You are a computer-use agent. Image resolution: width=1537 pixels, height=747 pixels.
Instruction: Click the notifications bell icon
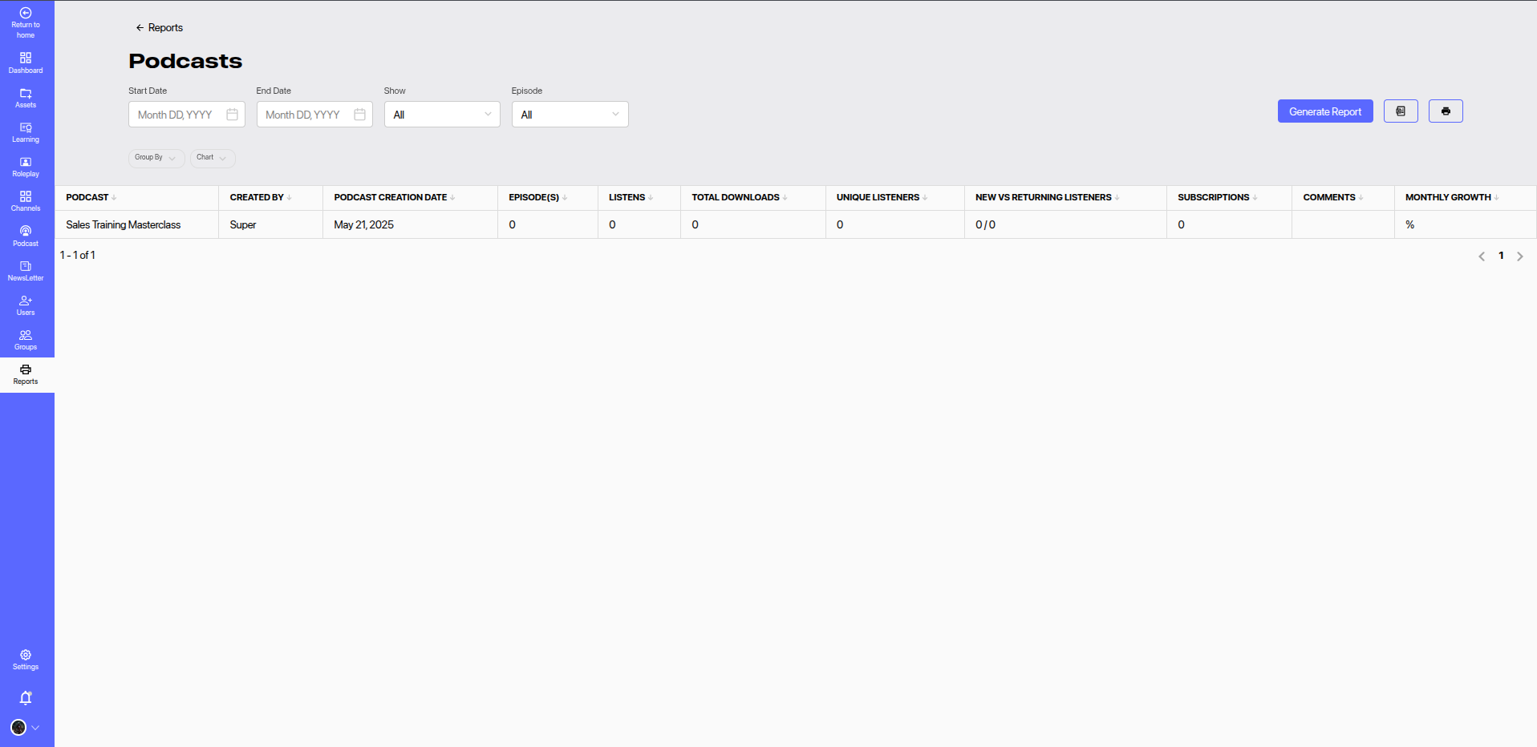pos(26,698)
